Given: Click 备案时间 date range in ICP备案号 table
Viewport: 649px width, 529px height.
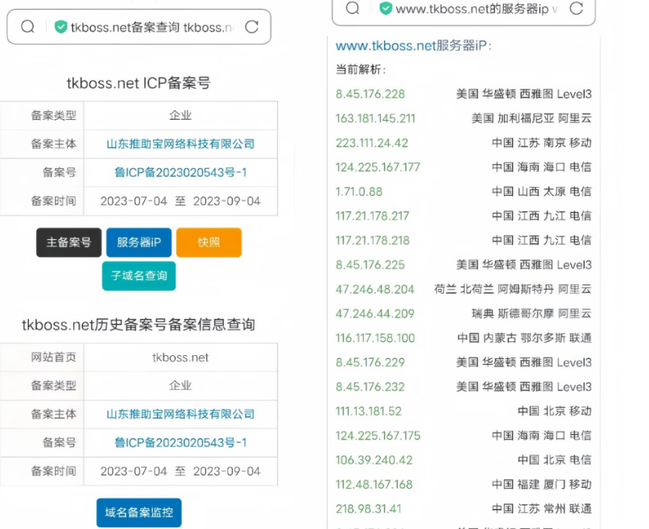Looking at the screenshot, I should (180, 201).
